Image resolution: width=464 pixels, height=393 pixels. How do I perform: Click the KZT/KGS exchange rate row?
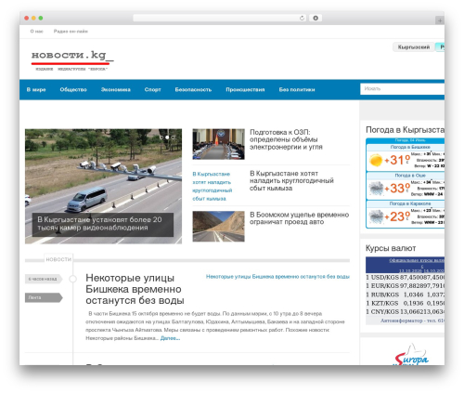tap(405, 303)
